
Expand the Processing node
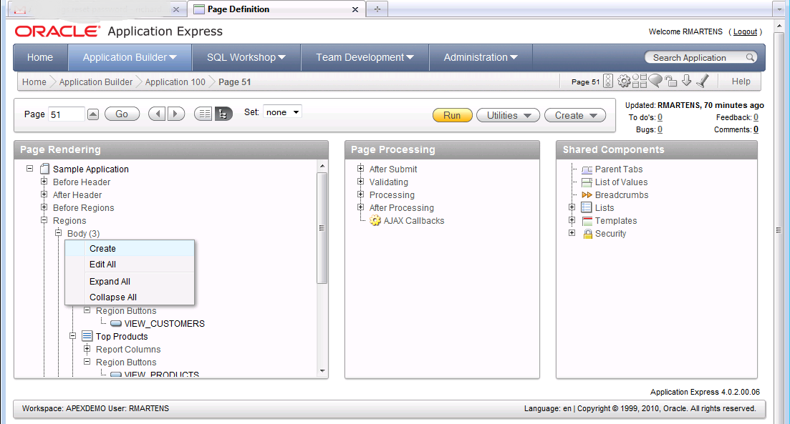pyautogui.click(x=360, y=194)
